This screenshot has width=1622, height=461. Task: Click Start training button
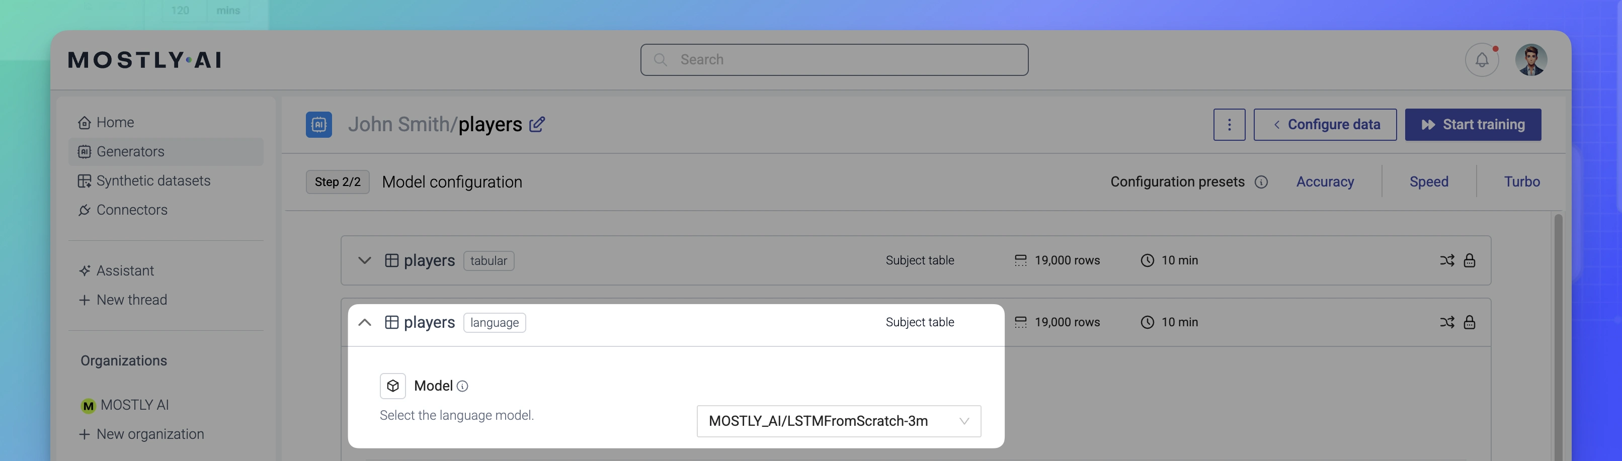[1473, 125]
